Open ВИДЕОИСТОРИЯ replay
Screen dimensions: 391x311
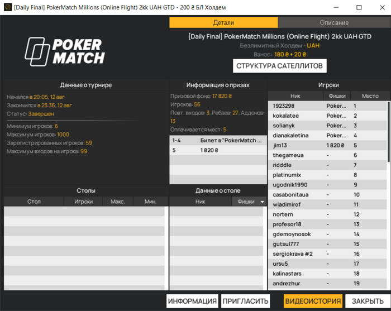313,301
